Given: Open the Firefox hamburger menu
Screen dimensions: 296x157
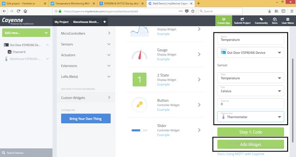Looking at the screenshot, I should [x=292, y=11].
